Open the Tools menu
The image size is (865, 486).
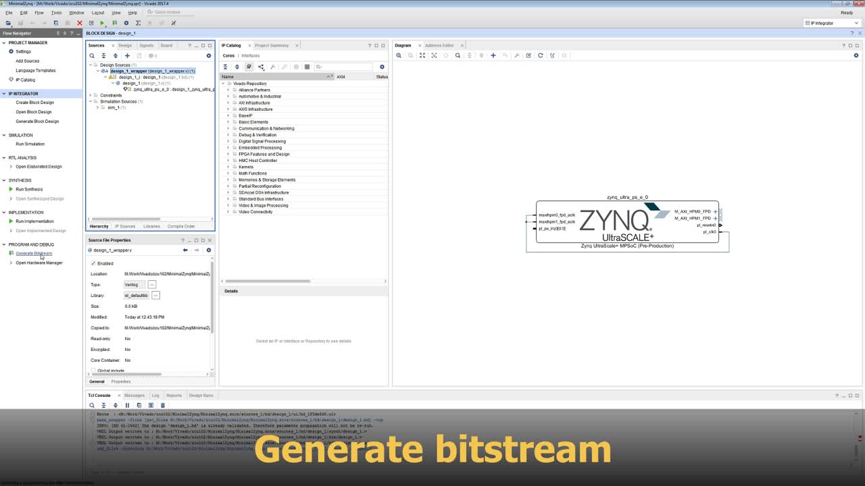[56, 13]
